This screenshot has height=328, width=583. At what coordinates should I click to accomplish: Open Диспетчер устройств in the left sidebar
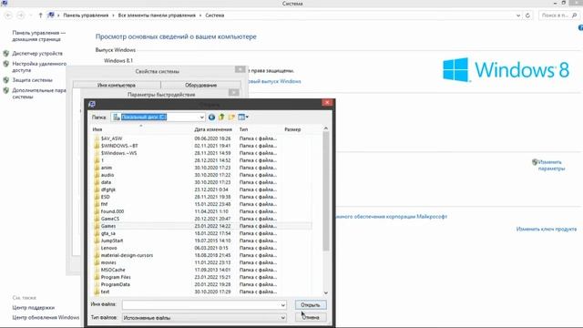(37, 54)
